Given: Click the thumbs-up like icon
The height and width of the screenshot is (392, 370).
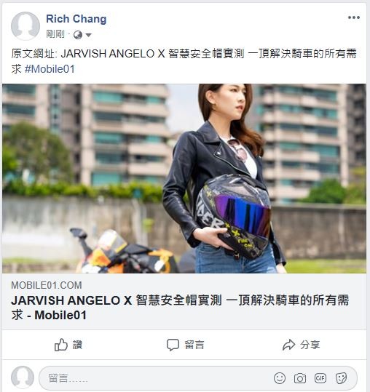Looking at the screenshot, I should (x=61, y=345).
